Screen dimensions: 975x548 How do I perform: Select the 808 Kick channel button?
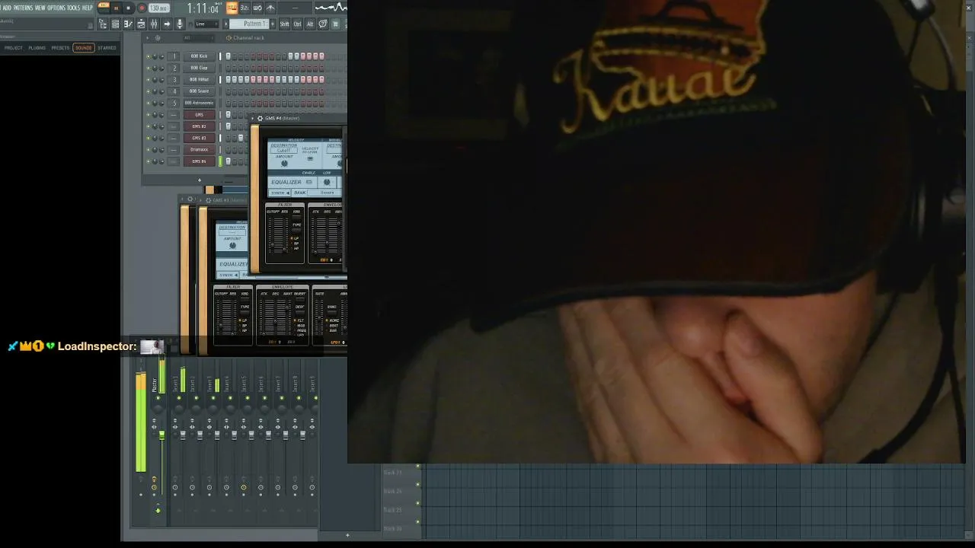[199, 56]
